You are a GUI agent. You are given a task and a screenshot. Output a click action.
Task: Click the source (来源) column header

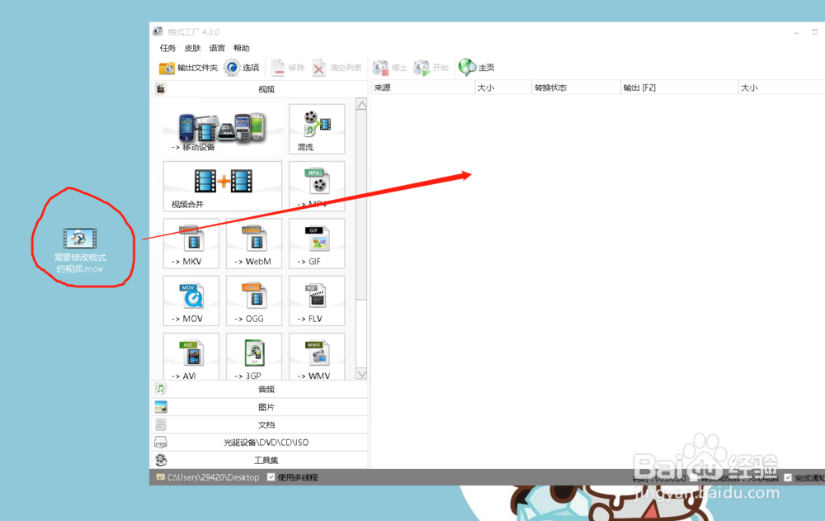tap(423, 88)
